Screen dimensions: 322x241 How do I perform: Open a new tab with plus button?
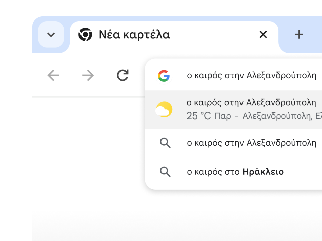(x=299, y=35)
